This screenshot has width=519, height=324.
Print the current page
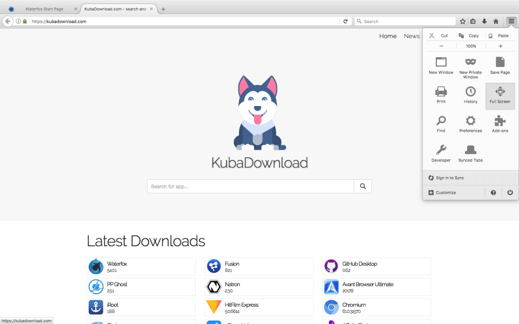click(441, 95)
